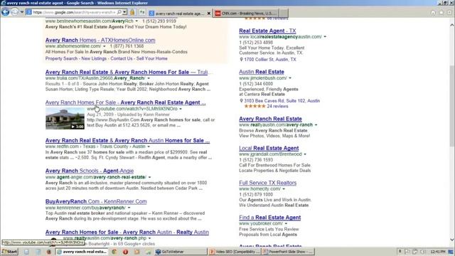455x256 pixels.
Task: Click the magnifier search icon in address bar
Action: point(119,13)
